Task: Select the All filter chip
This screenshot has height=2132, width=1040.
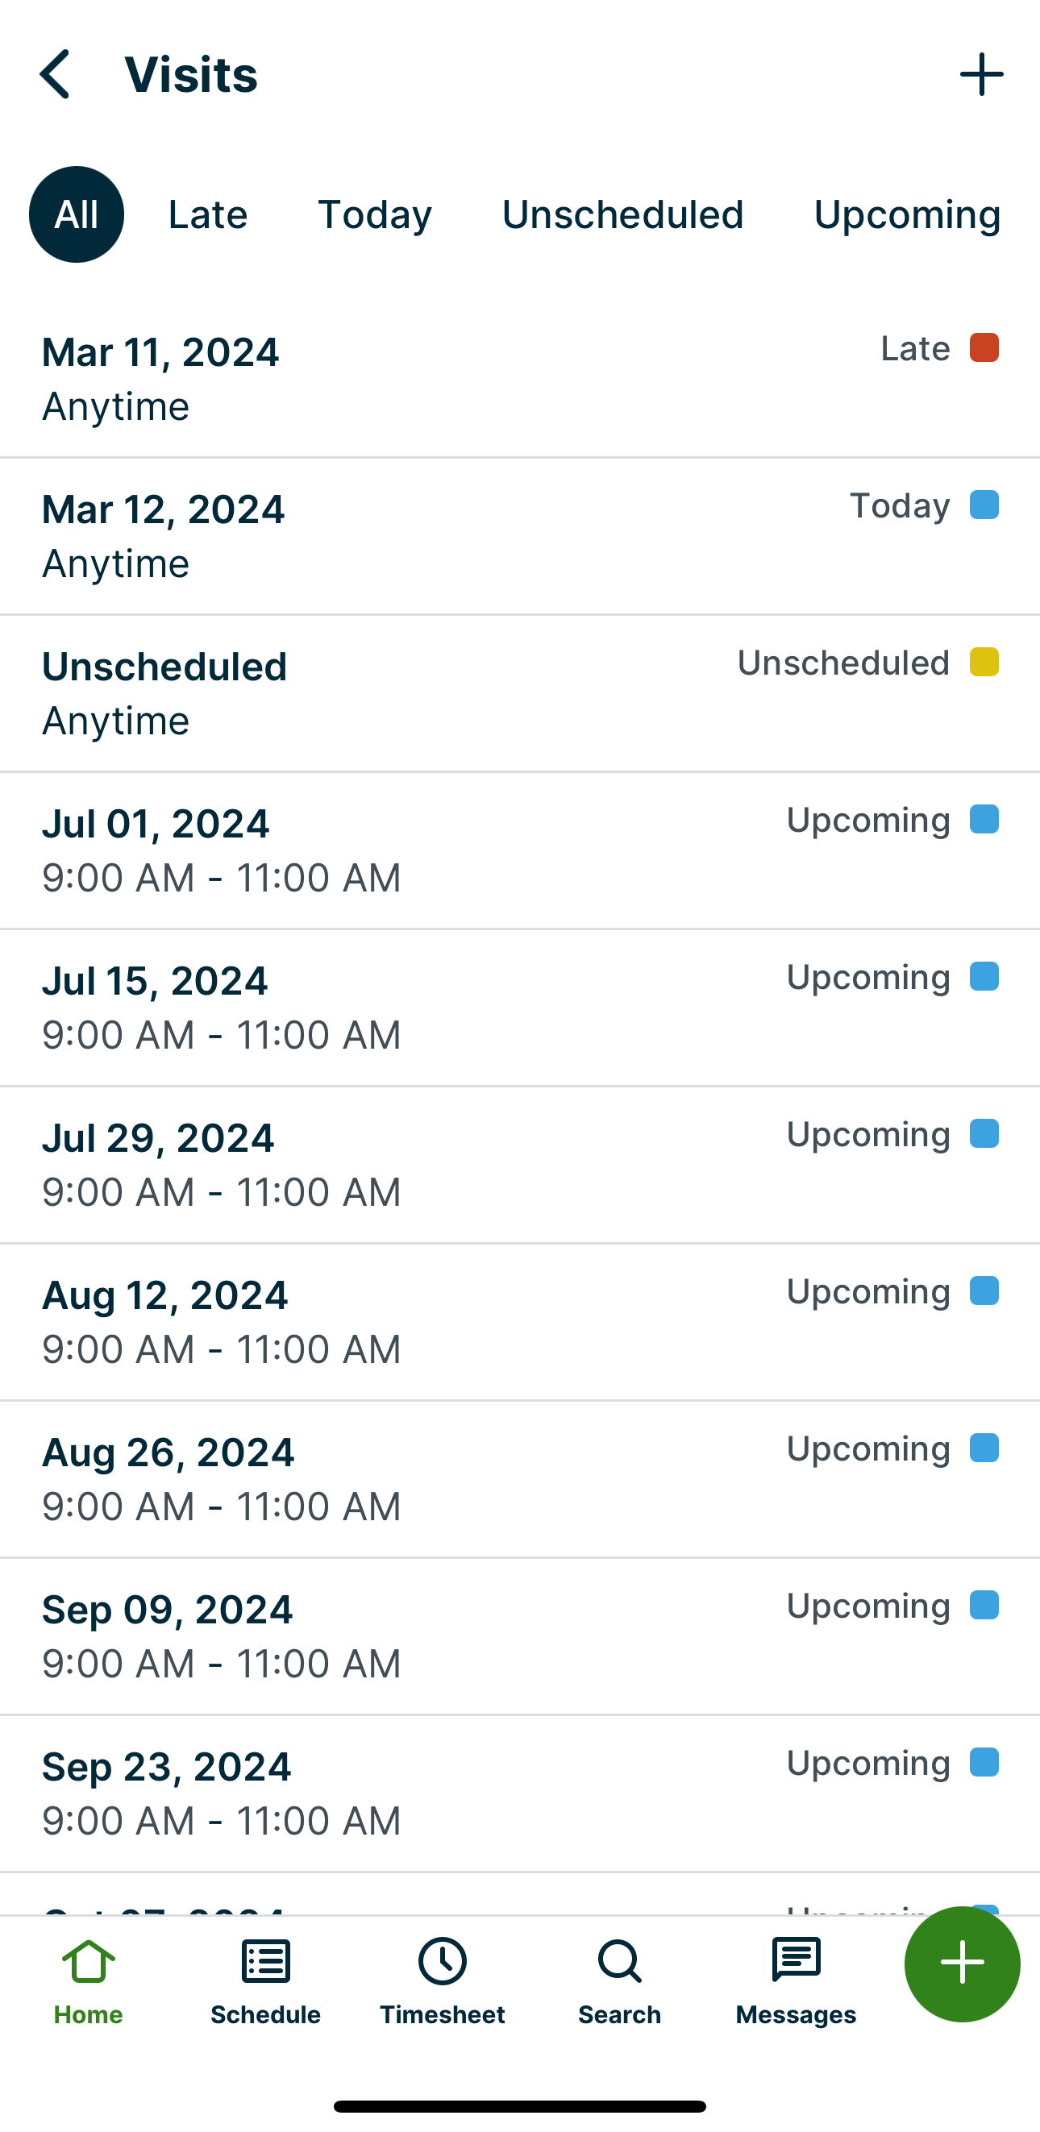Action: [x=76, y=214]
